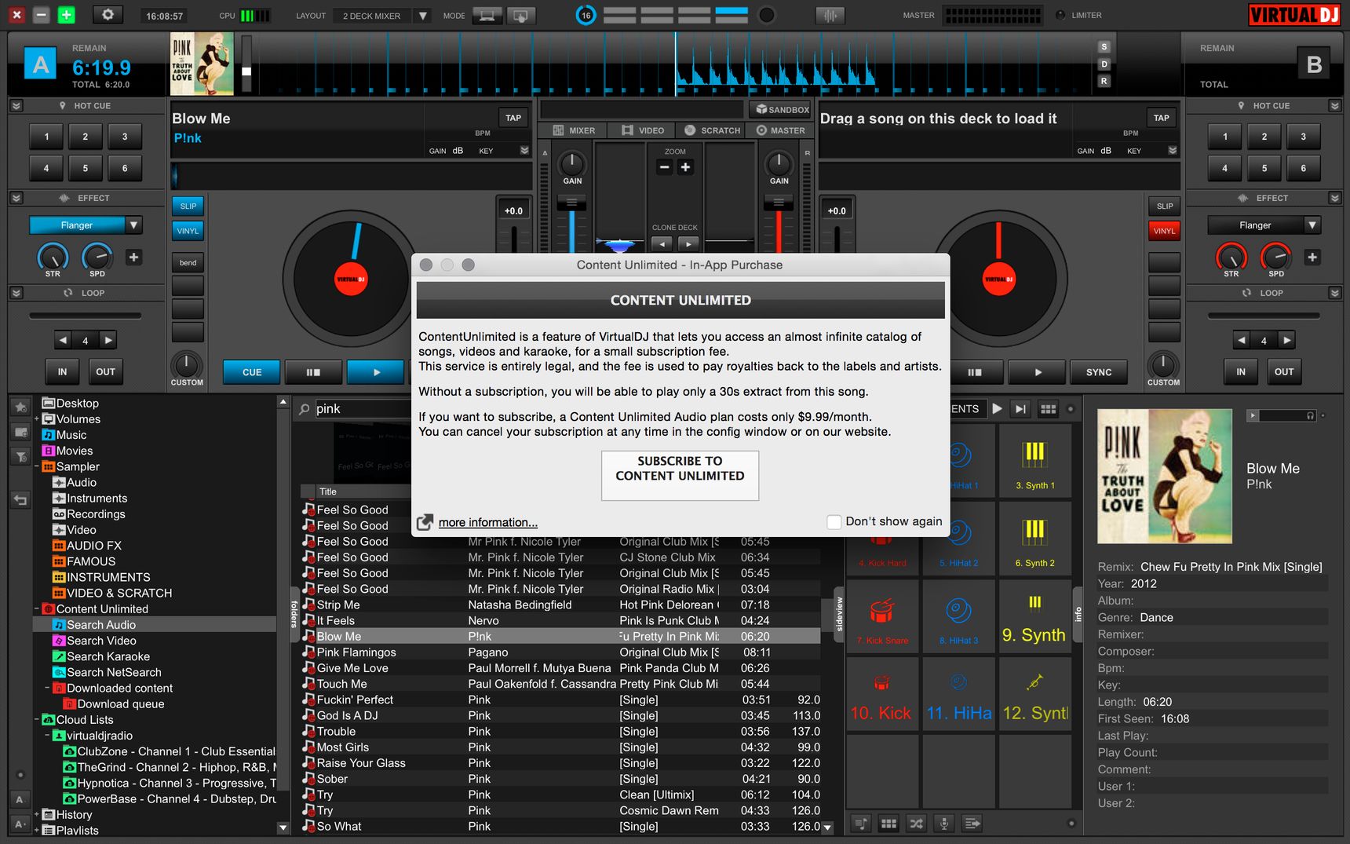The image size is (1350, 844).
Task: Toggle SLIP mode on deck A
Action: (188, 206)
